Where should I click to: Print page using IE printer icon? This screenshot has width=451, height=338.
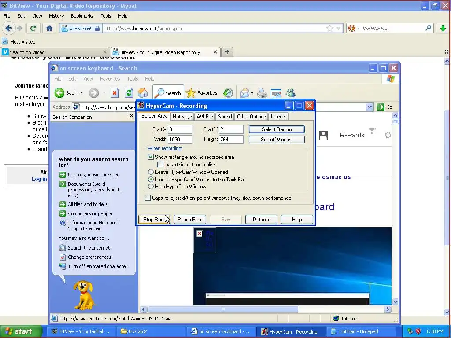262,93
